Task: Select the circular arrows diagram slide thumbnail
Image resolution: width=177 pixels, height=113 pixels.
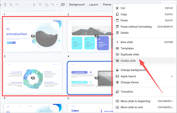Action: pos(33,78)
